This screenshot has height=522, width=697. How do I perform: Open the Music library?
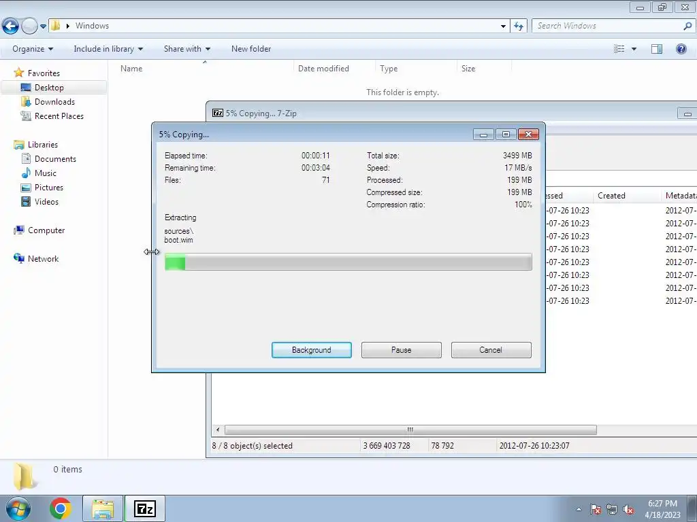click(x=46, y=173)
